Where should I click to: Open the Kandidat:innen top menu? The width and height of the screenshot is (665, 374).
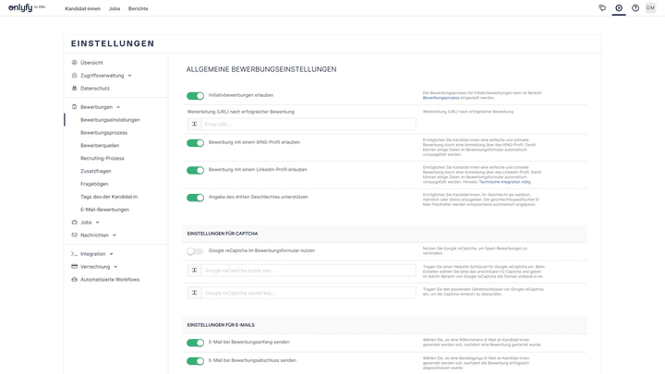(82, 8)
